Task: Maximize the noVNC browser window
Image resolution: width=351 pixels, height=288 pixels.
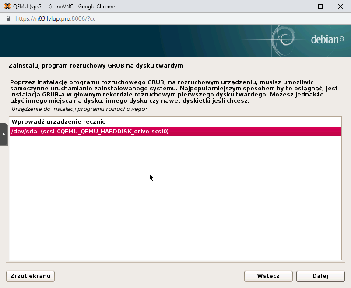Action: click(x=320, y=7)
